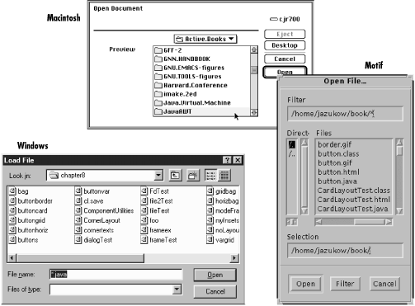Click the Filter button in Motif dialog

tap(345, 284)
